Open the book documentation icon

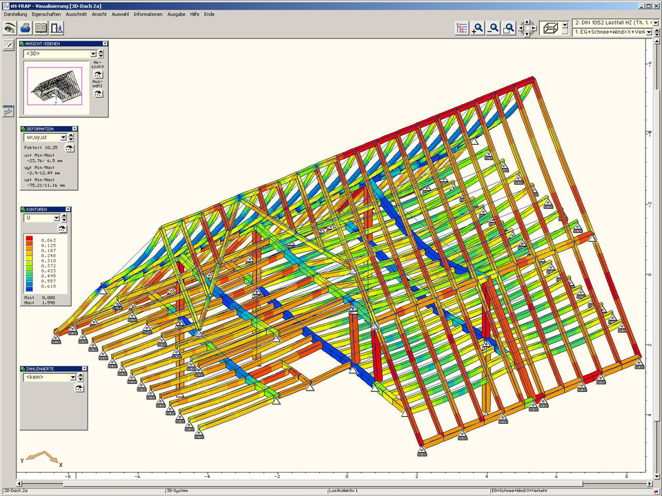tap(41, 28)
